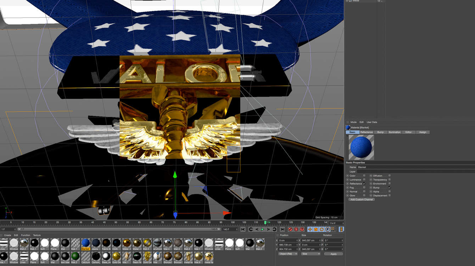475x266 pixels.
Task: Enable the Alpha channel checkbox
Action: [390, 191]
